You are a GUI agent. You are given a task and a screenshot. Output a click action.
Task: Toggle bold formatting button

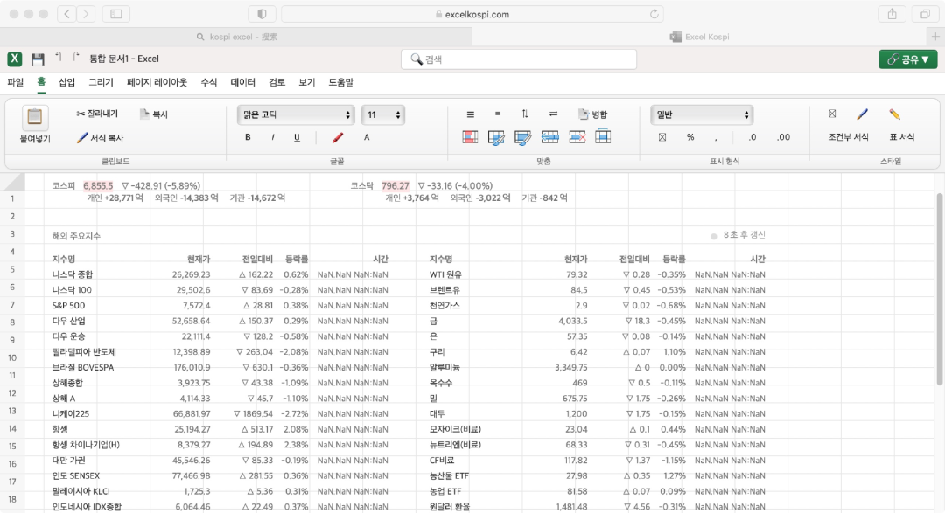(x=248, y=137)
